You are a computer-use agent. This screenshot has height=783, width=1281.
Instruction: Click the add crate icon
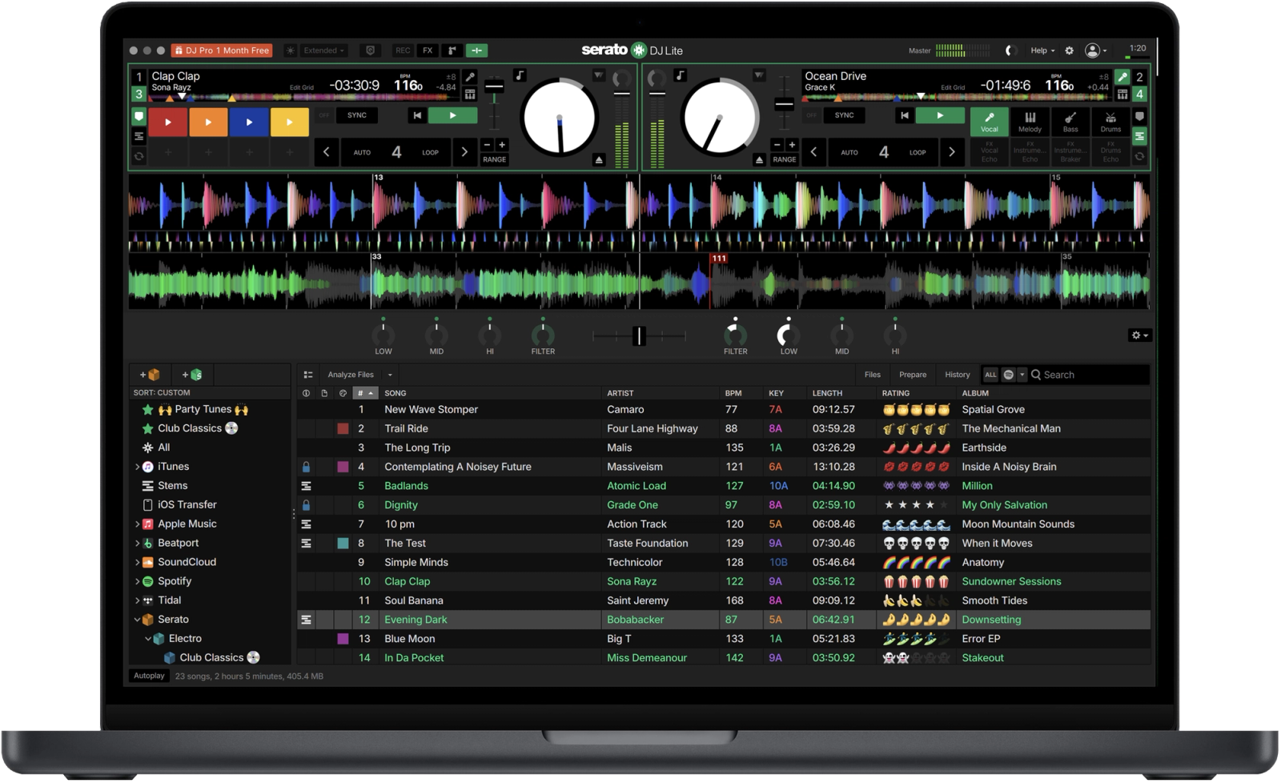pos(151,375)
